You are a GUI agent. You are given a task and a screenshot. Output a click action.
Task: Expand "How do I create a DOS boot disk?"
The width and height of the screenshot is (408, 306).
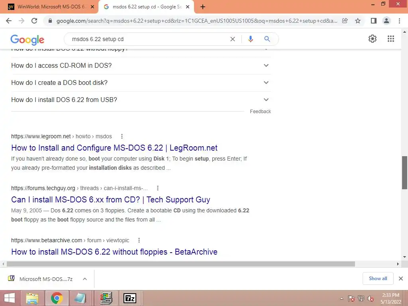pos(141,83)
